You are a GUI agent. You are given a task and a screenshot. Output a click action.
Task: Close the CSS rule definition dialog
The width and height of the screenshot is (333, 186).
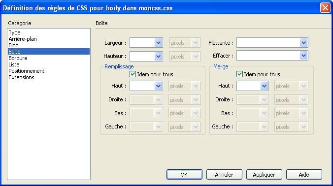(325, 8)
